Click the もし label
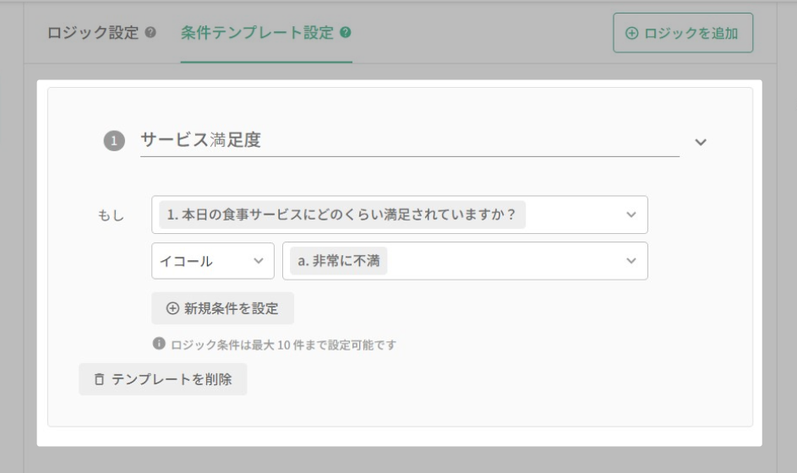This screenshot has width=797, height=473. 111,215
